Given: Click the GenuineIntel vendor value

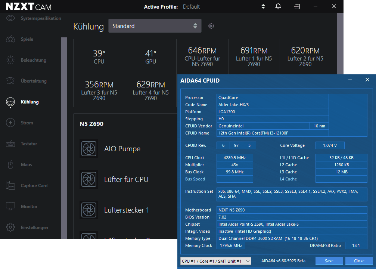Looking at the screenshot, I should coord(263,126).
